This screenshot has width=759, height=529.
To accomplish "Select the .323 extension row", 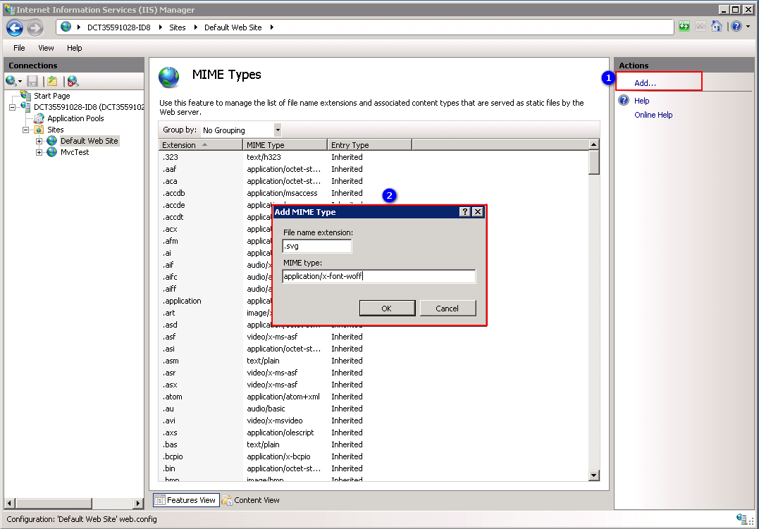I will pos(374,157).
